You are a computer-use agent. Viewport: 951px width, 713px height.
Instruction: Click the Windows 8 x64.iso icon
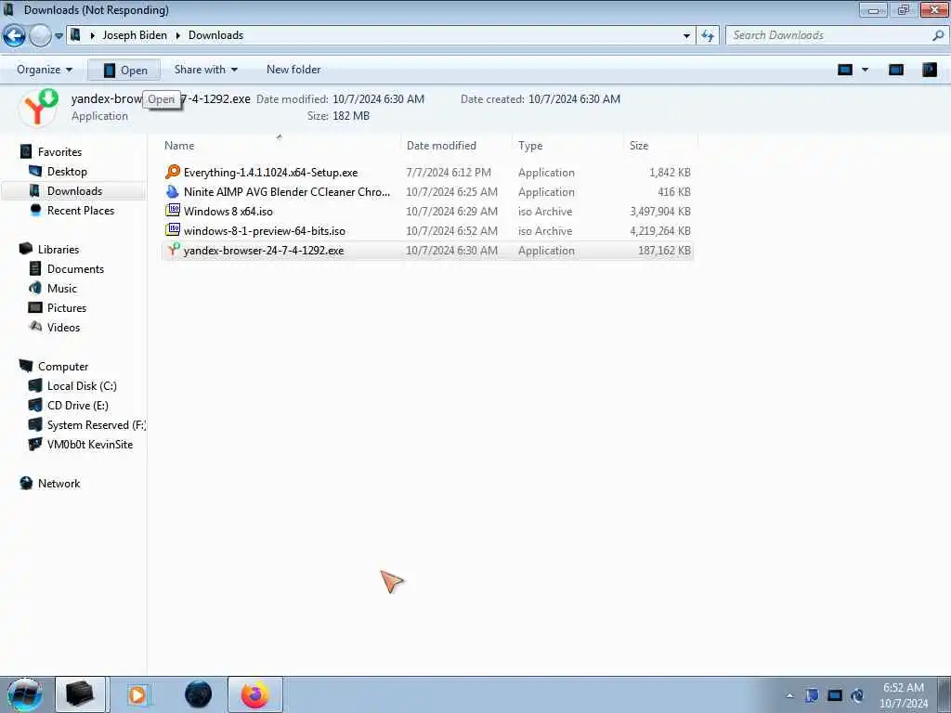point(173,211)
